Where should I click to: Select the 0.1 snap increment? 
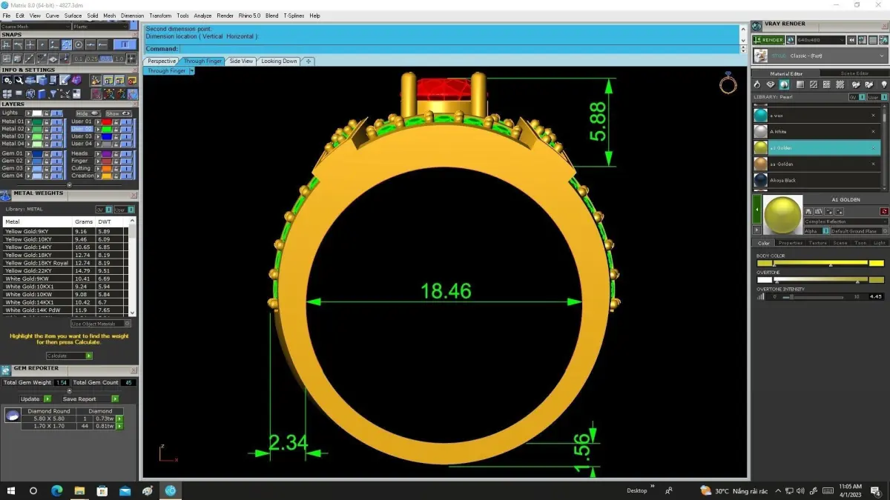click(x=79, y=59)
